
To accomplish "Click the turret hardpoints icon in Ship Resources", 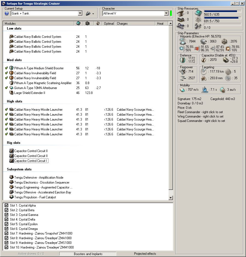I will (x=181, y=13).
